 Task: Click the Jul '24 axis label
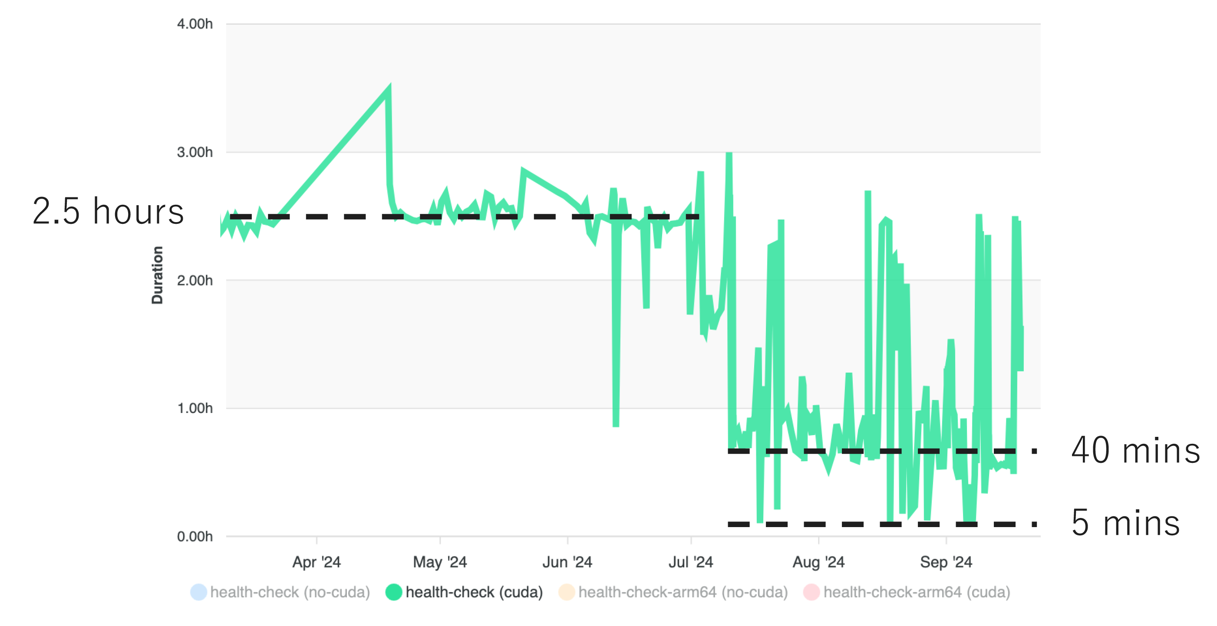click(x=691, y=562)
